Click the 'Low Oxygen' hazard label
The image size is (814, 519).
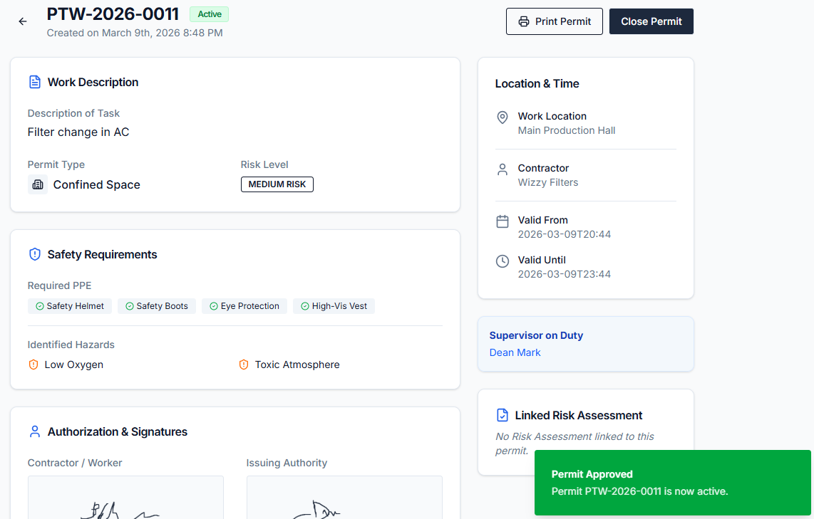point(73,365)
